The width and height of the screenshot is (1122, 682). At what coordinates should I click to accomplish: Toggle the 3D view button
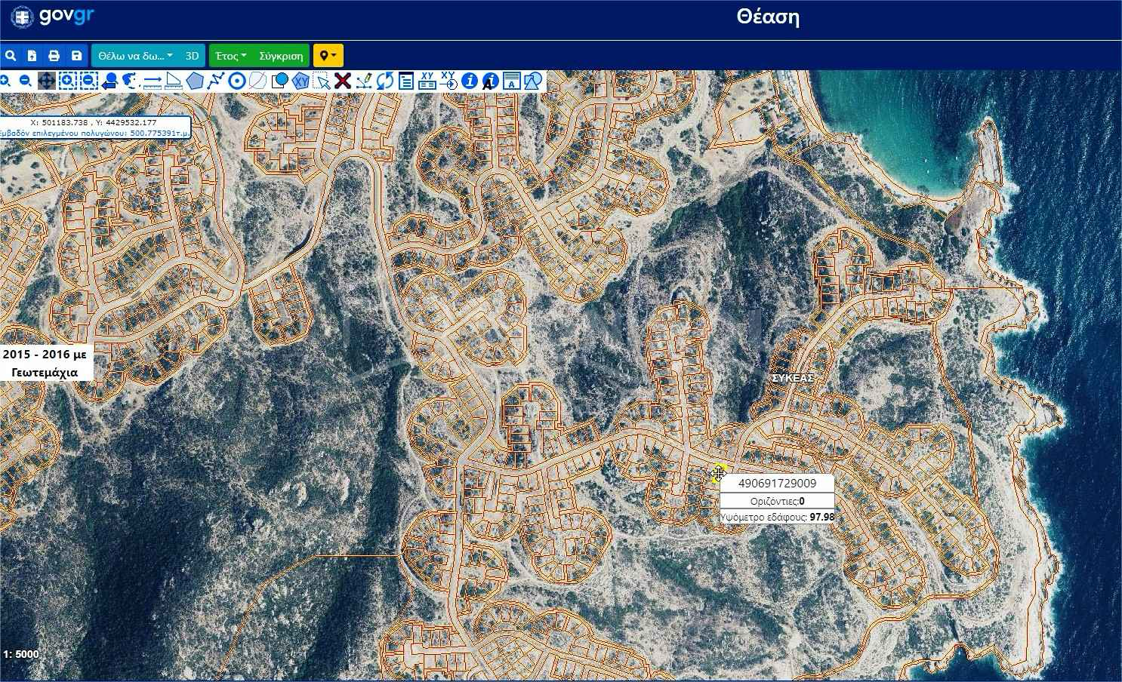[x=193, y=56]
